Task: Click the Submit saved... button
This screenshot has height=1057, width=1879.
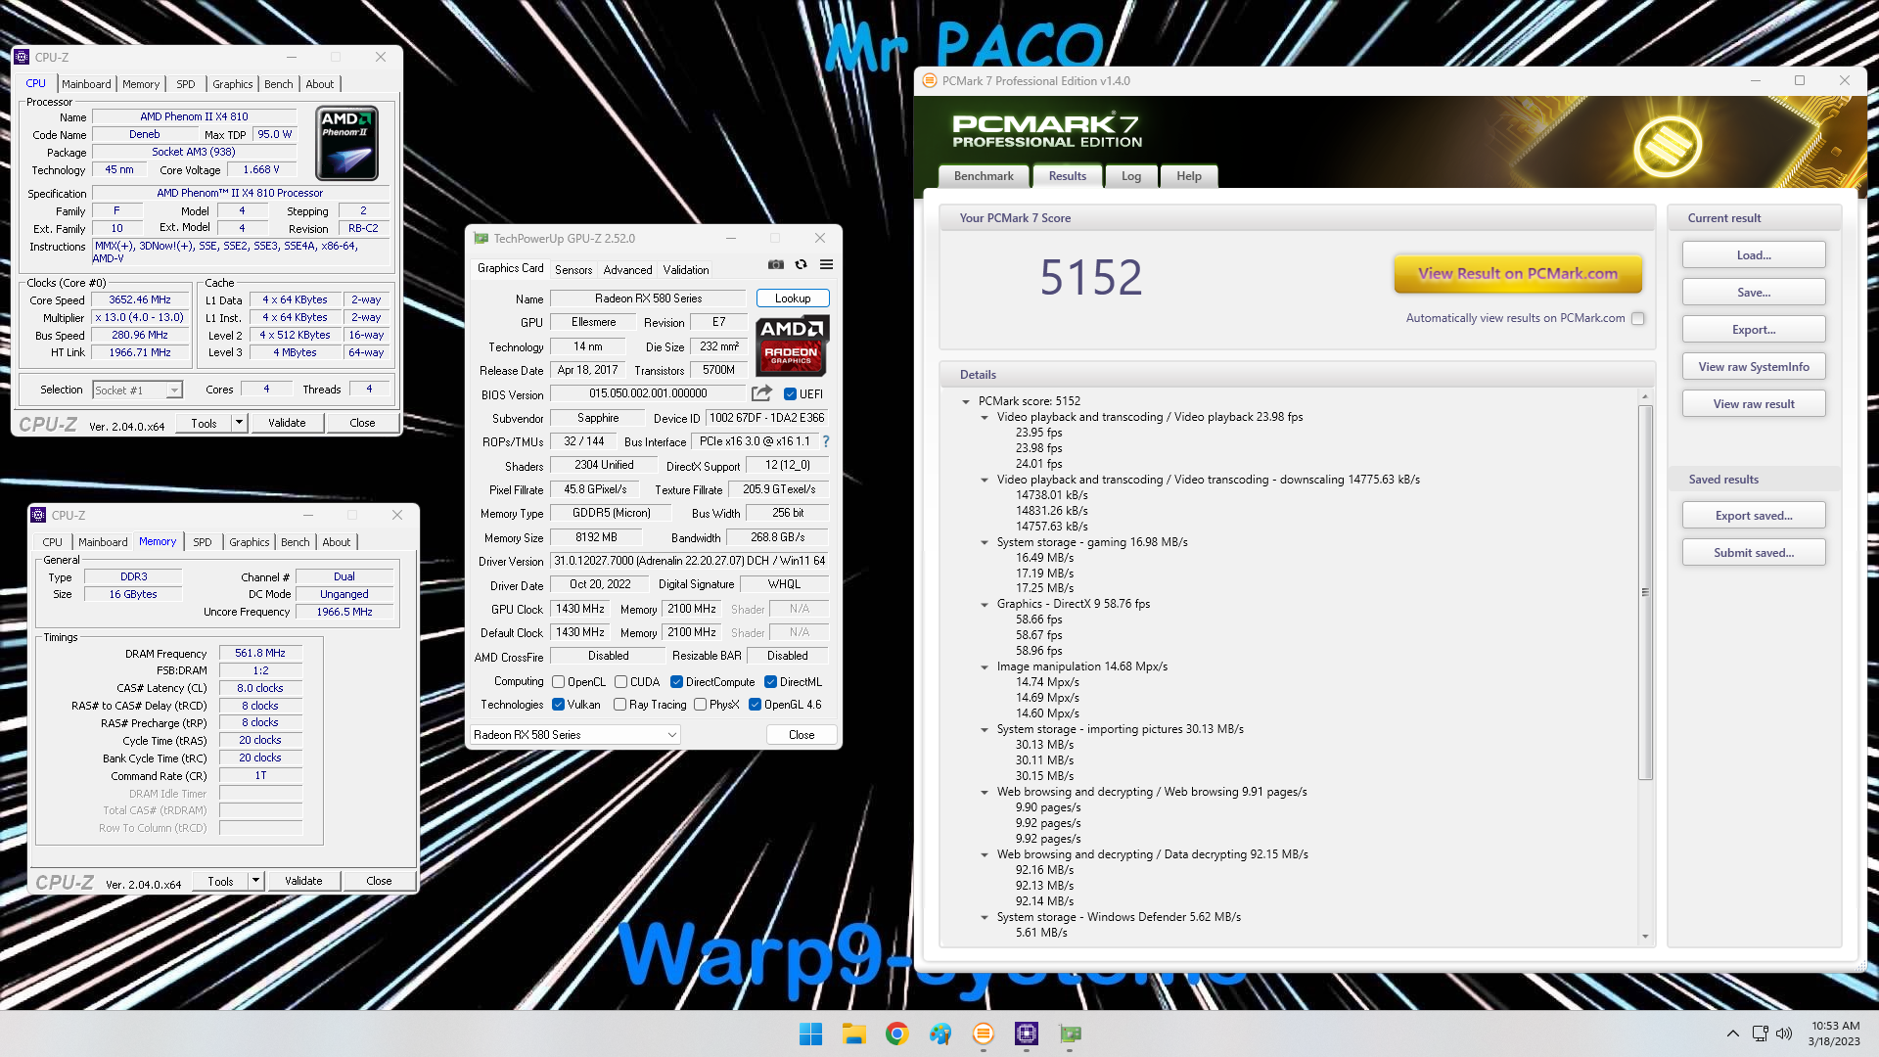Action: (x=1754, y=553)
